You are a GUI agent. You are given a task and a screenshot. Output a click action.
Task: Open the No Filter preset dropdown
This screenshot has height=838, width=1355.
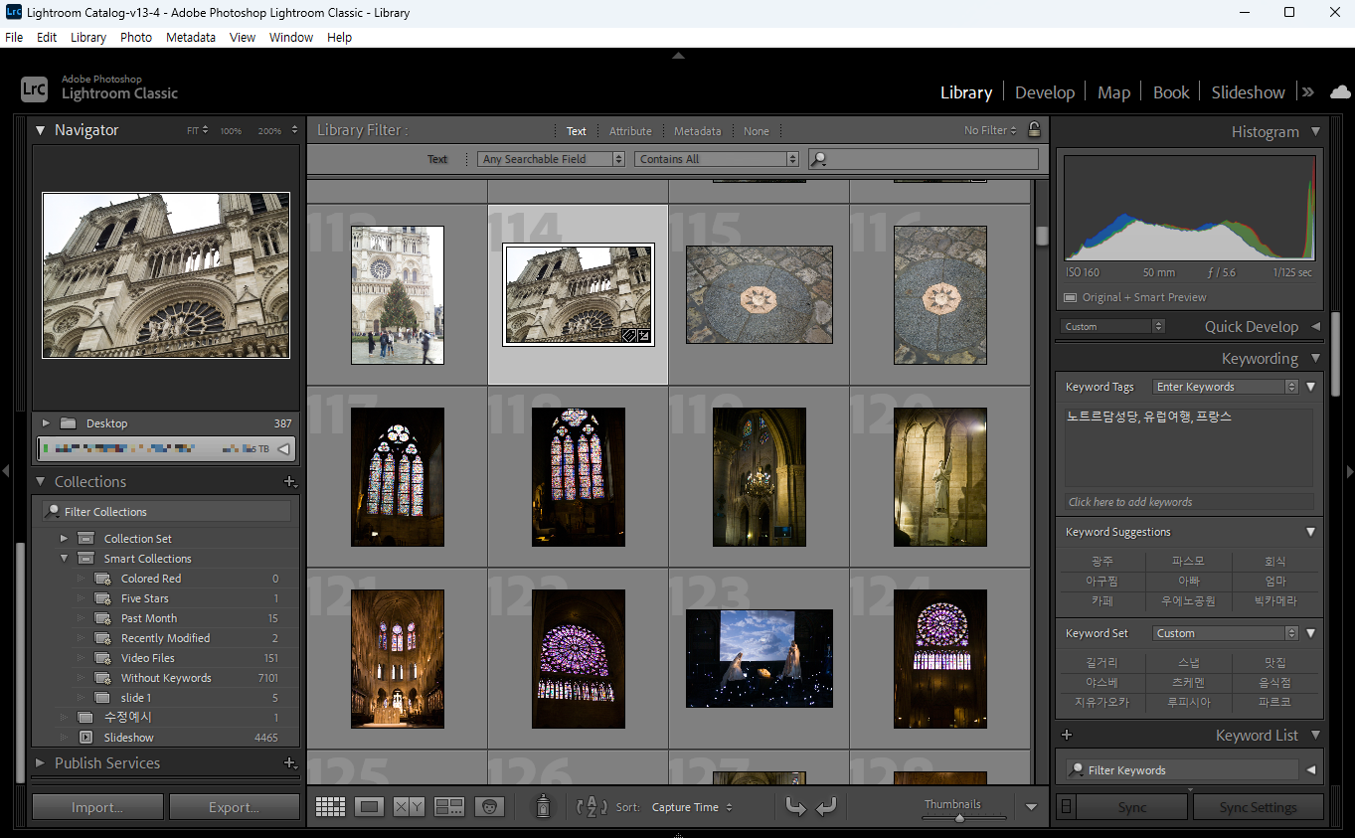(x=990, y=130)
